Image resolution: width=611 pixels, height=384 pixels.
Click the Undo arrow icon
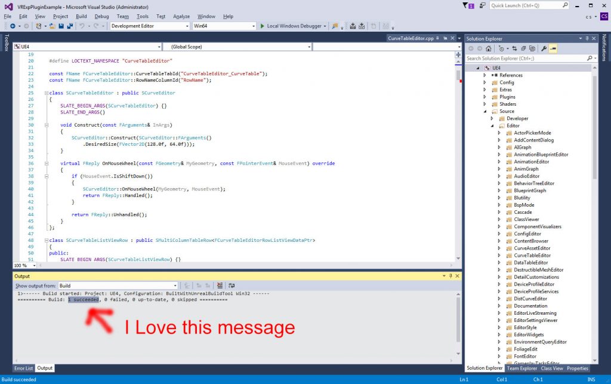(x=82, y=26)
